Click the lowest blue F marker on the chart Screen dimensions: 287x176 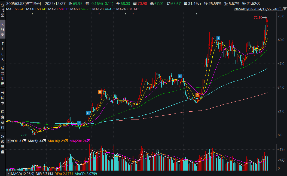click(79, 123)
